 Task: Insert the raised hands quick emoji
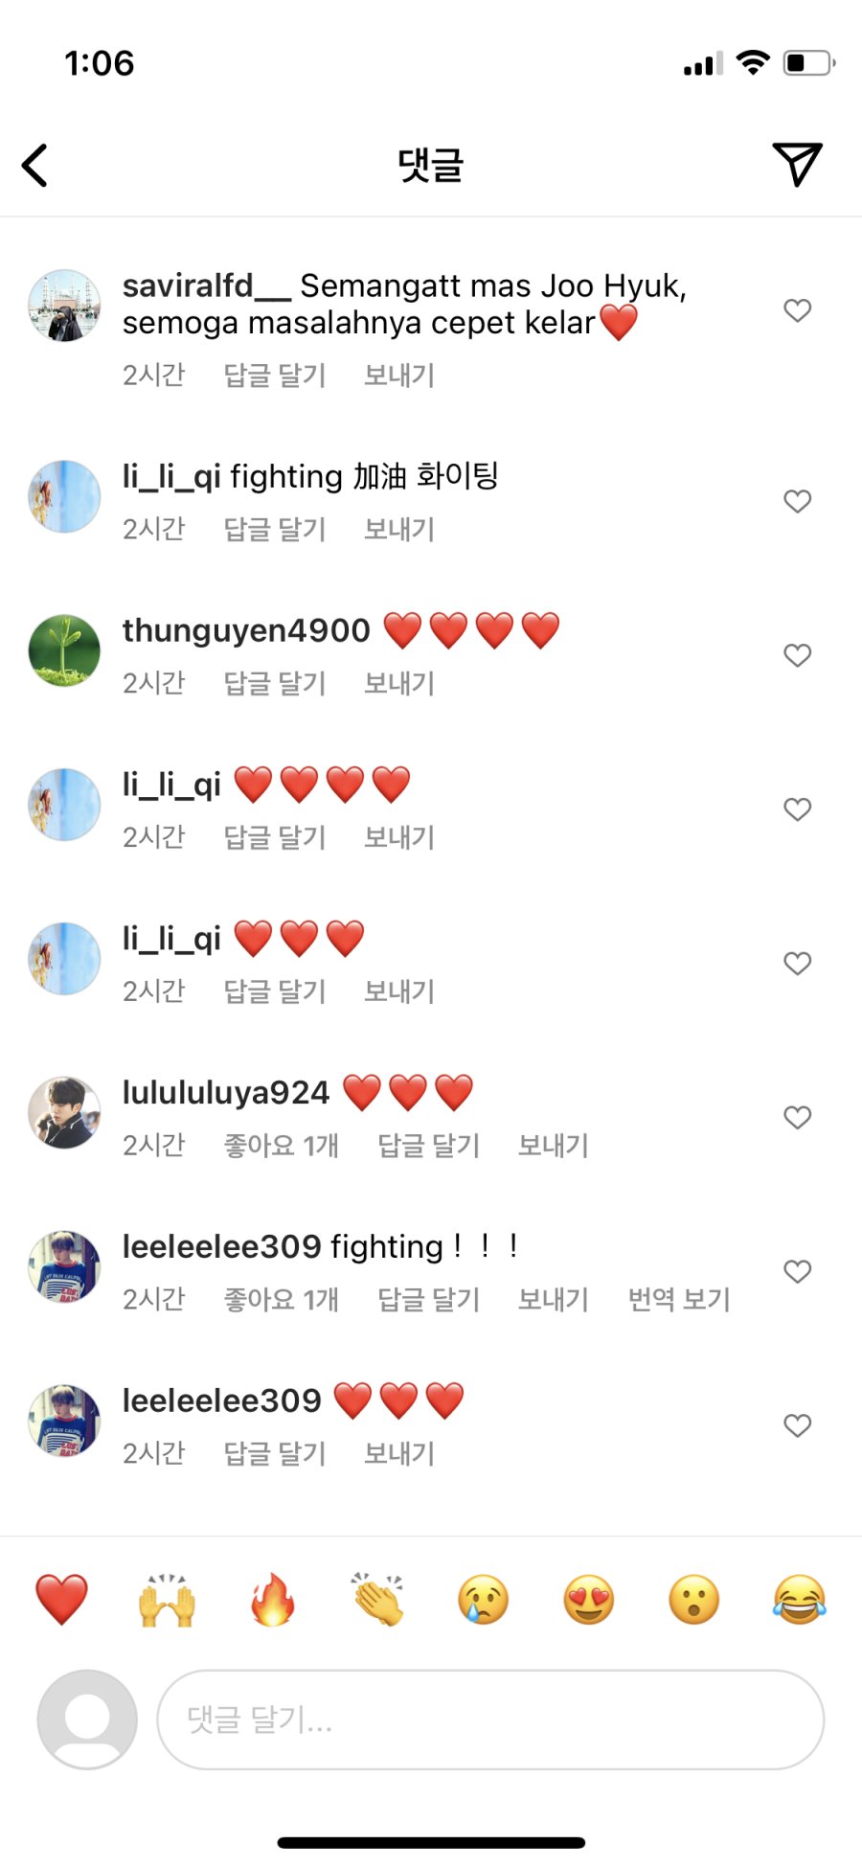(167, 1600)
